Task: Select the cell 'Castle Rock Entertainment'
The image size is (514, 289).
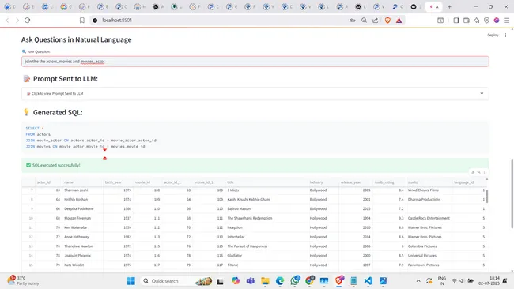Action: pos(429,218)
